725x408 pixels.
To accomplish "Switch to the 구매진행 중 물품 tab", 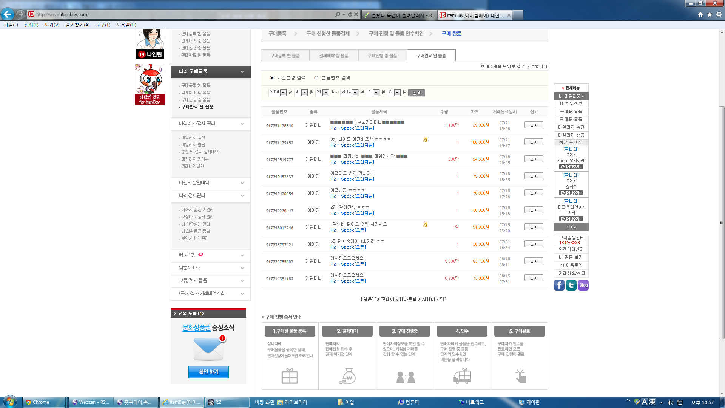I will coord(382,56).
